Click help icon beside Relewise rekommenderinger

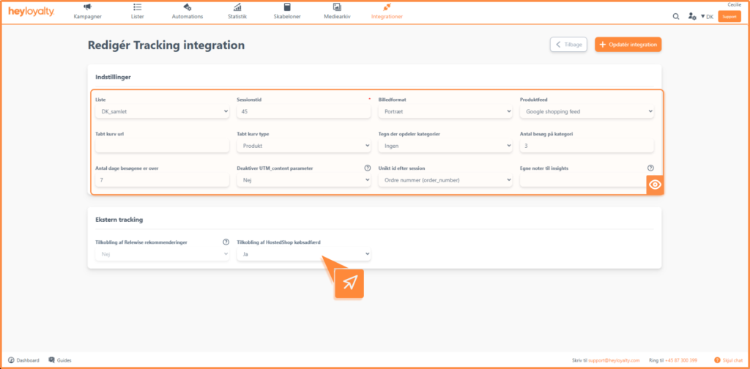pos(226,242)
